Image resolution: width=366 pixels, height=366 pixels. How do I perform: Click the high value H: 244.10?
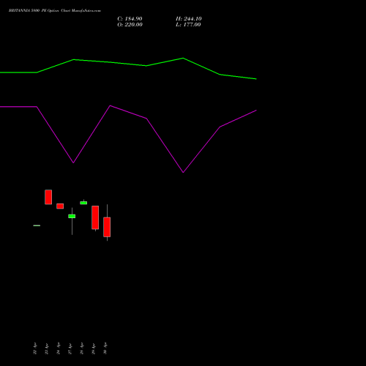(189, 19)
